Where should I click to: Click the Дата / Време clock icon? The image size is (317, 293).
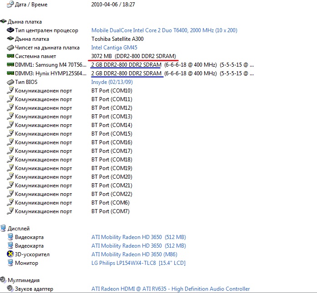tap(10, 5)
